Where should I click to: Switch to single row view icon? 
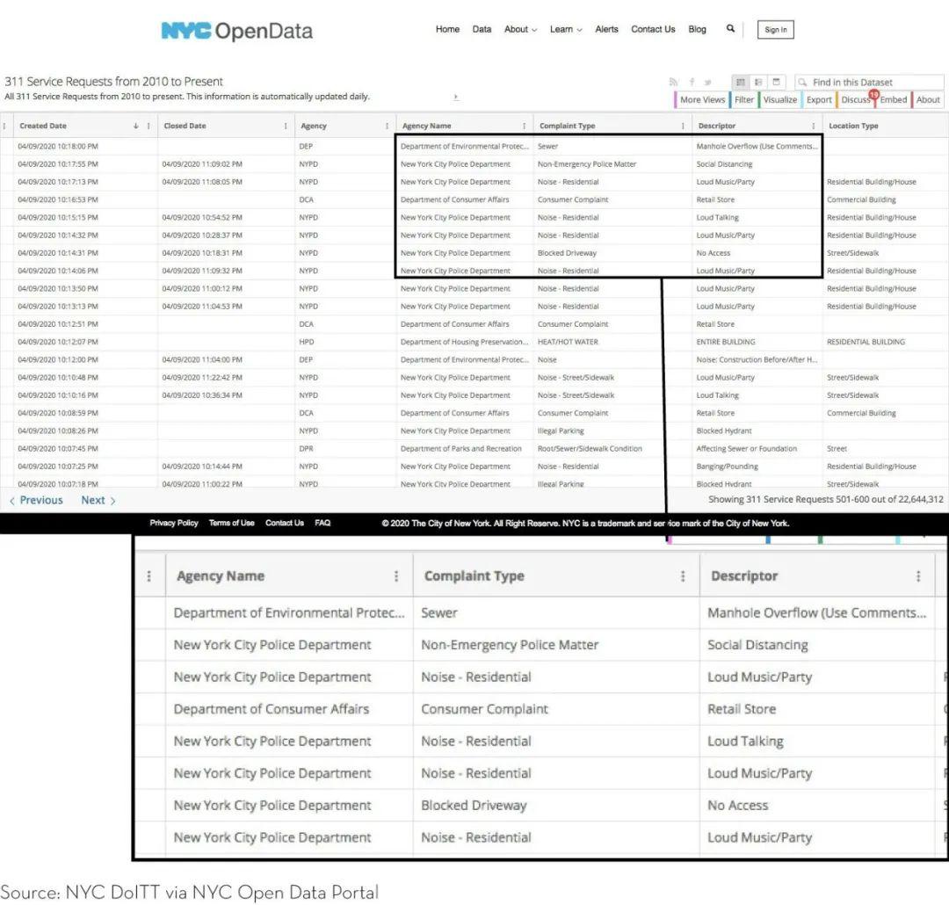coord(776,82)
